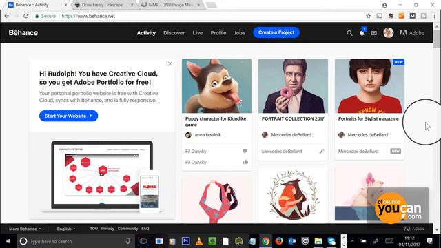Open the Privacy footer link
The image size is (441, 248).
pos(107,229)
